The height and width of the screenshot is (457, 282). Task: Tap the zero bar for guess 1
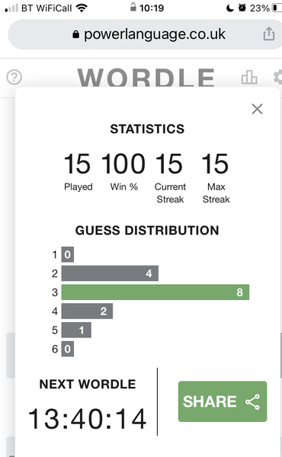[x=67, y=254]
